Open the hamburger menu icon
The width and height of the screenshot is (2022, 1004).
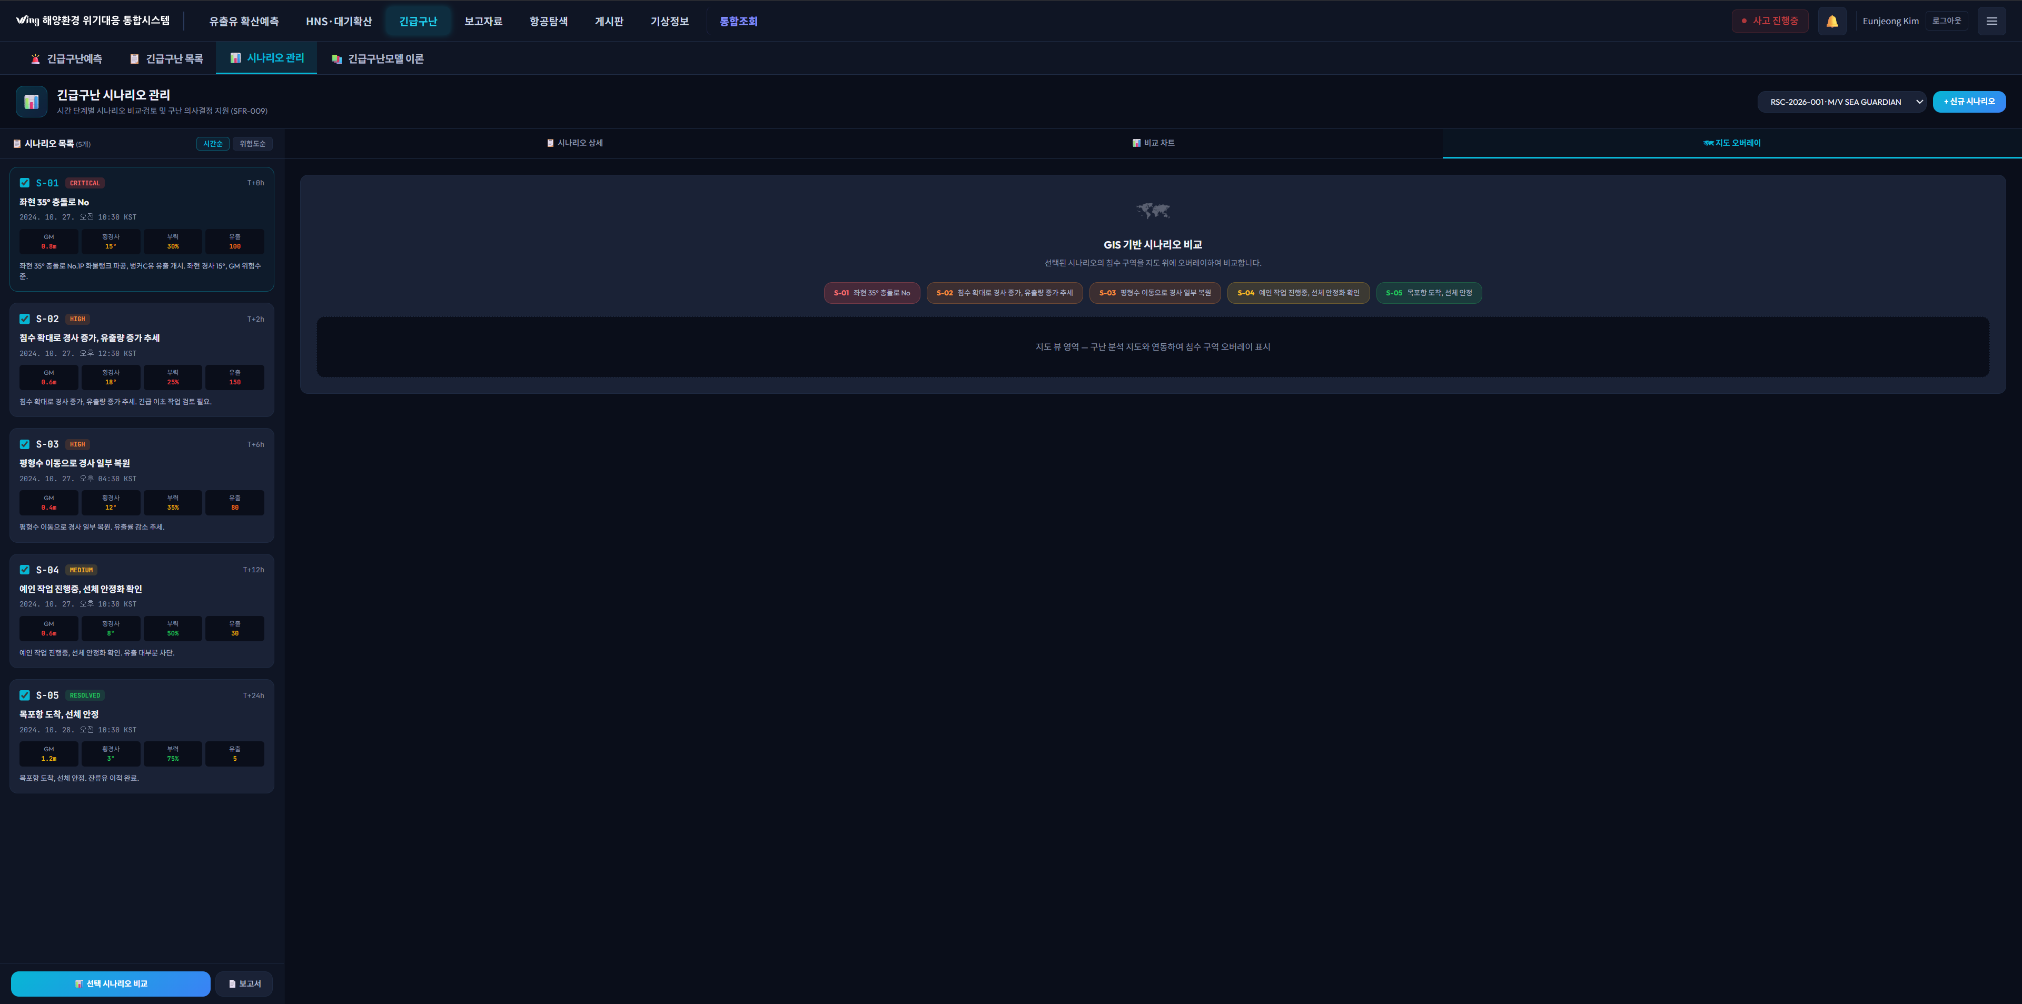pos(1991,21)
